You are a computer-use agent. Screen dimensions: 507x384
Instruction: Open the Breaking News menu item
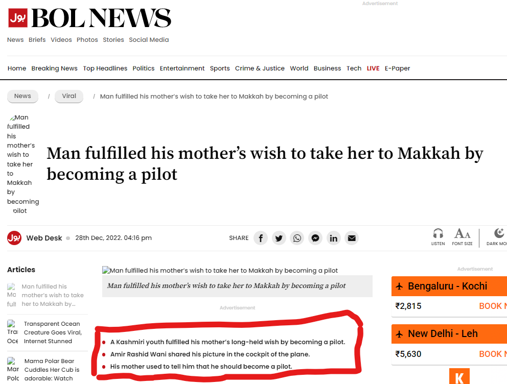[54, 68]
